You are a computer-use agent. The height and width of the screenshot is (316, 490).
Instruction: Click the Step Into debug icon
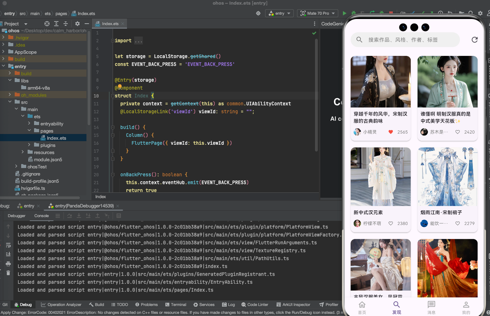click(x=79, y=216)
